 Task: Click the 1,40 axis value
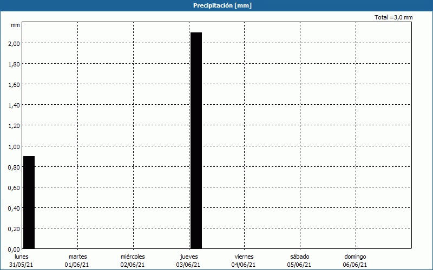pos(14,105)
